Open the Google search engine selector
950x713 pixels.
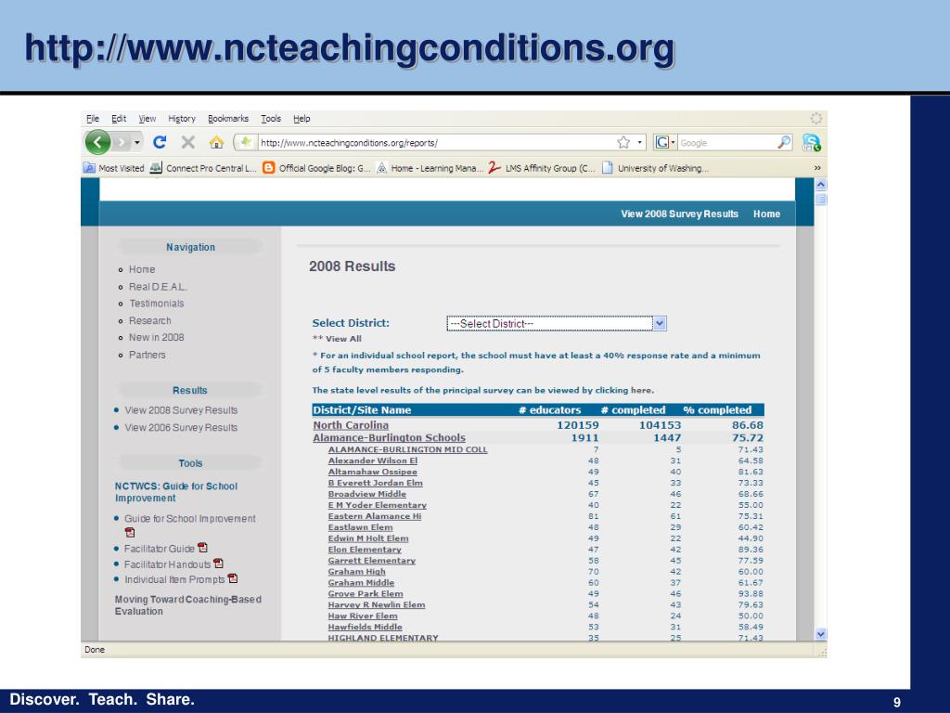(665, 142)
